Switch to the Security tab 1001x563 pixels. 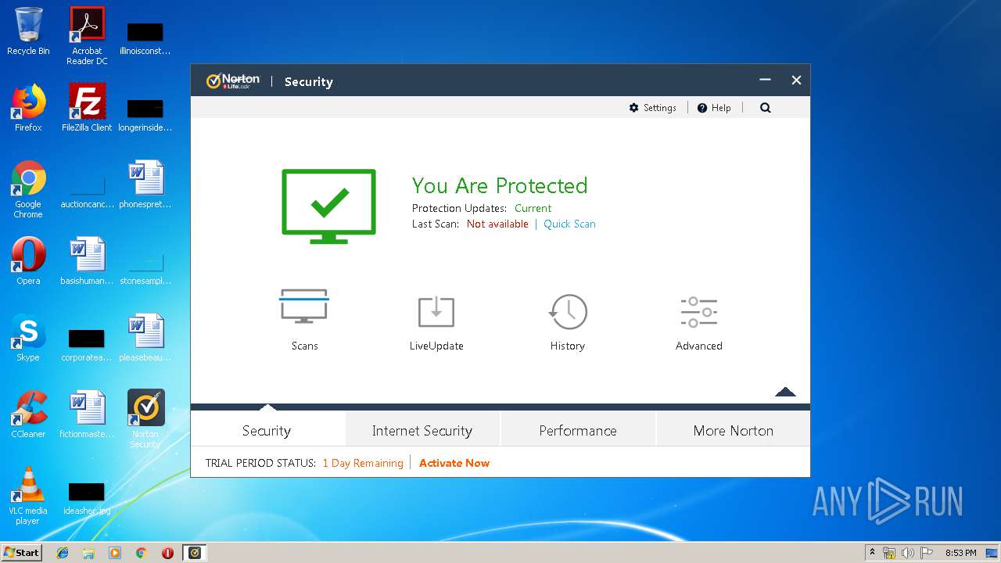[x=267, y=430]
